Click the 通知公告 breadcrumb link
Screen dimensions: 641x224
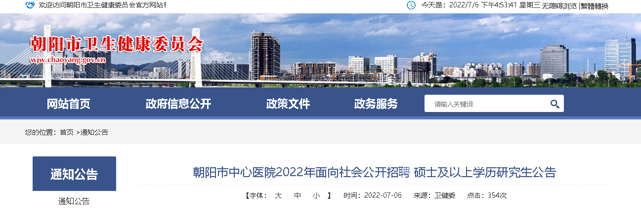click(x=94, y=132)
